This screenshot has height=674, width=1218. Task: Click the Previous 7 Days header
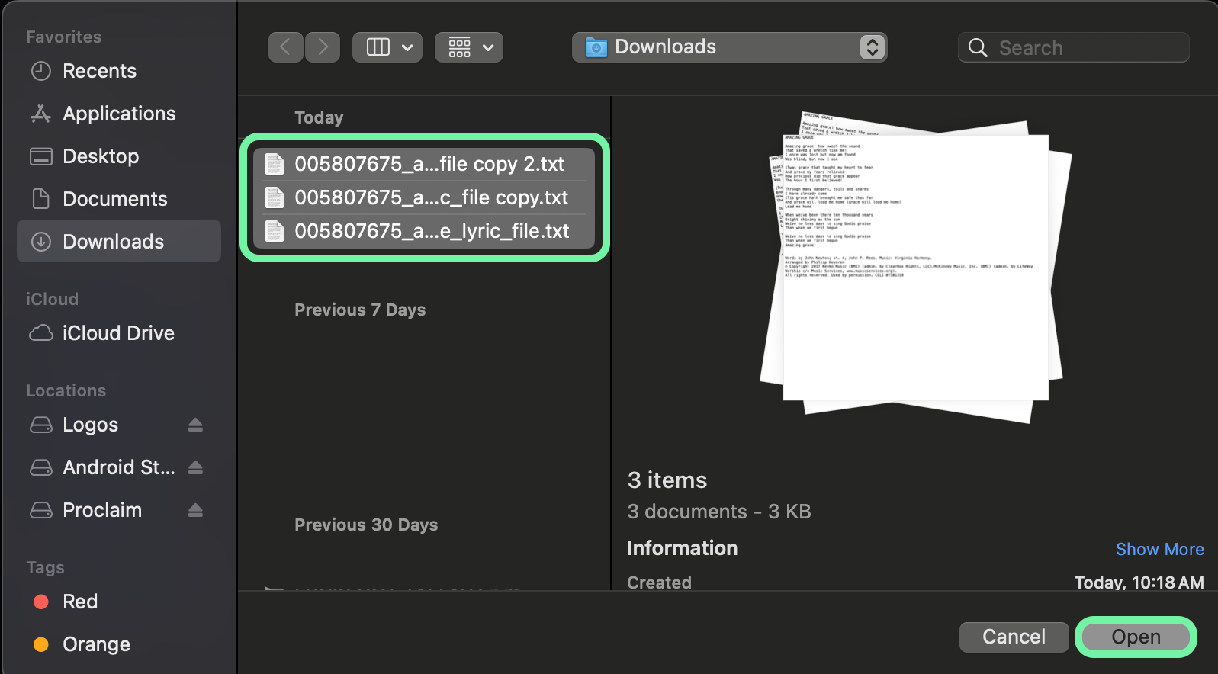360,310
